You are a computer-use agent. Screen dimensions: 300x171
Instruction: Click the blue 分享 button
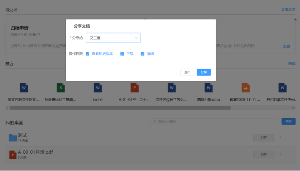(204, 72)
